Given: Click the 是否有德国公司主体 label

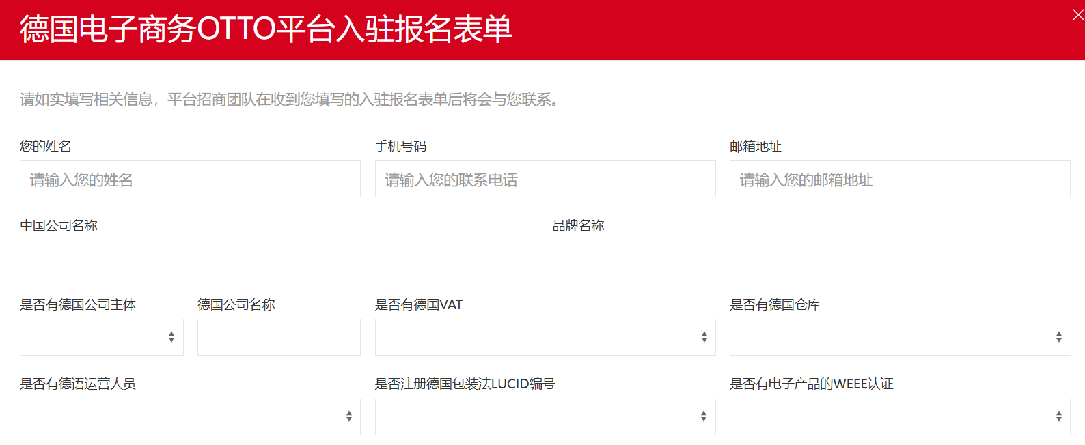Looking at the screenshot, I should point(78,304).
